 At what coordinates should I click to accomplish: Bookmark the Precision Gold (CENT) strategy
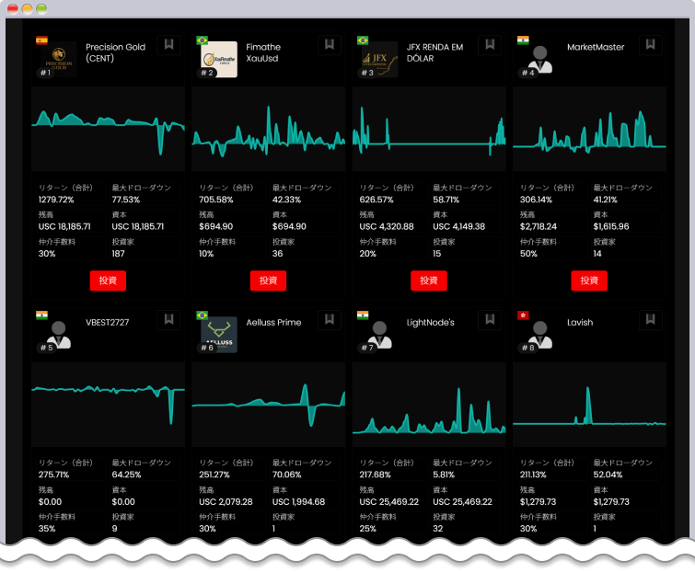click(x=168, y=44)
